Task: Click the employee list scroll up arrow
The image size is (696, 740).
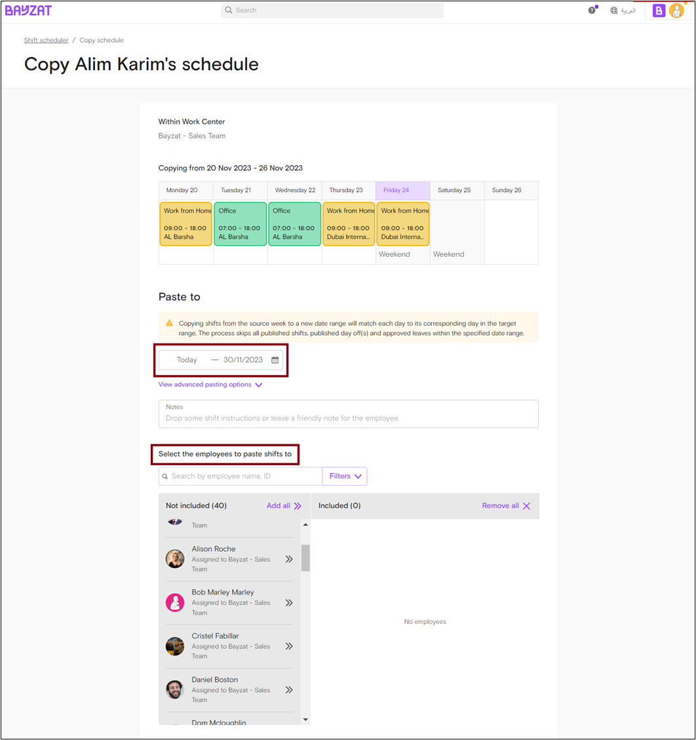Action: point(306,525)
